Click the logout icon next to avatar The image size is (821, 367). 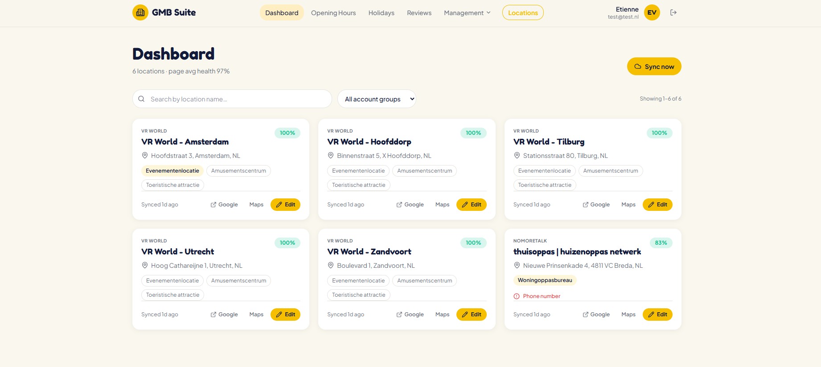pos(673,12)
